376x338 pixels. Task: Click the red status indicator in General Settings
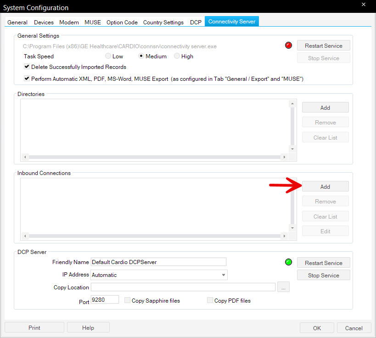click(289, 45)
